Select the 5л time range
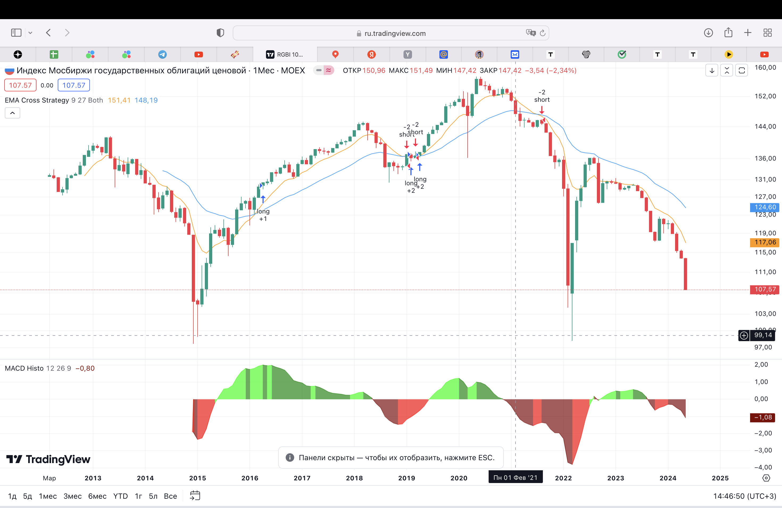This screenshot has width=782, height=508. [153, 496]
